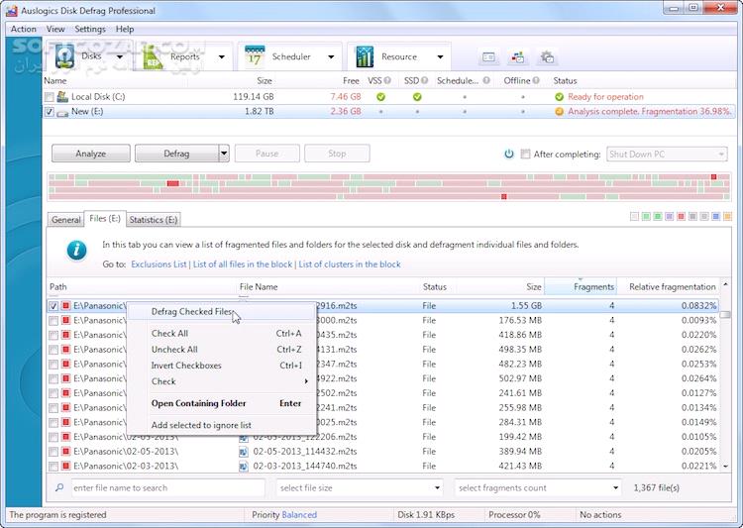Expand the Defrag button dropdown arrow
The image size is (743, 528).
click(224, 154)
